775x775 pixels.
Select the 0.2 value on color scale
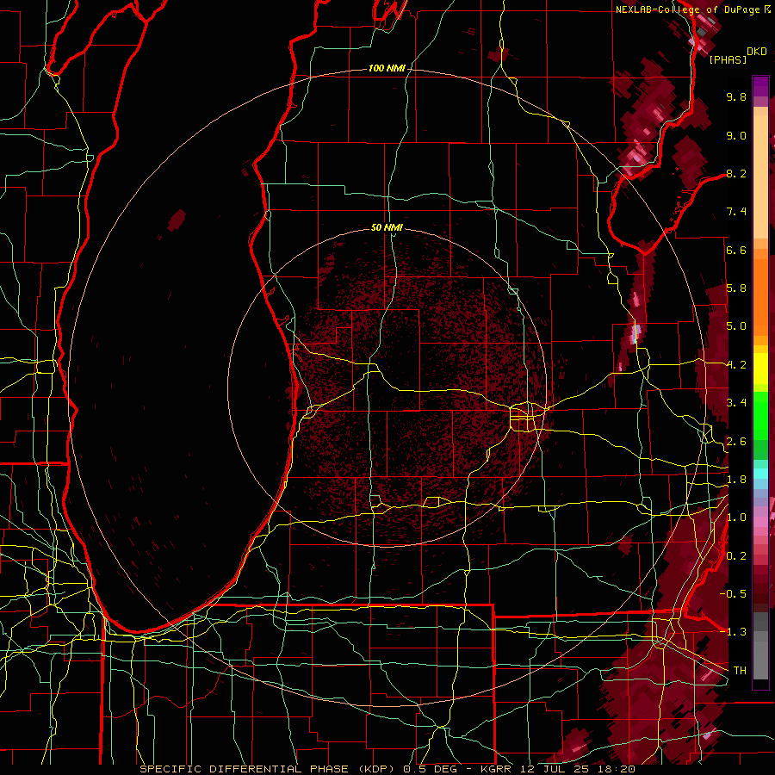point(736,556)
